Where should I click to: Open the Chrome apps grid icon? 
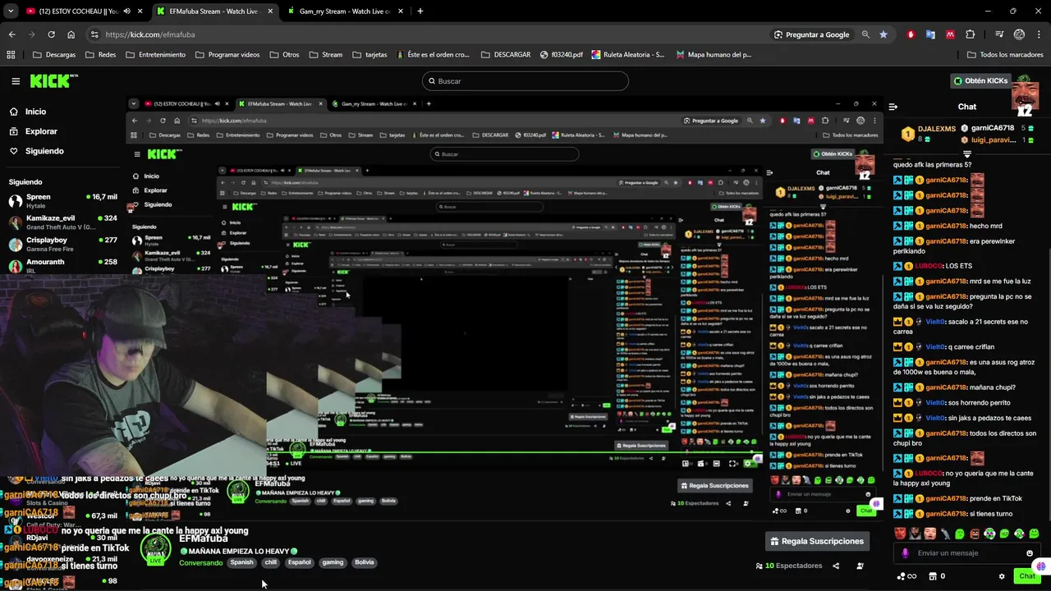point(11,54)
